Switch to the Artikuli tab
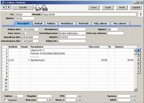The image size is (144, 103). [38, 24]
